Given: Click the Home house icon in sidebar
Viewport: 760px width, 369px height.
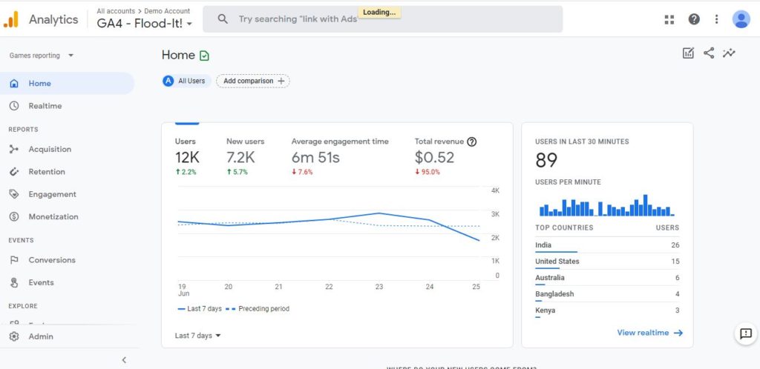Looking at the screenshot, I should pos(14,84).
